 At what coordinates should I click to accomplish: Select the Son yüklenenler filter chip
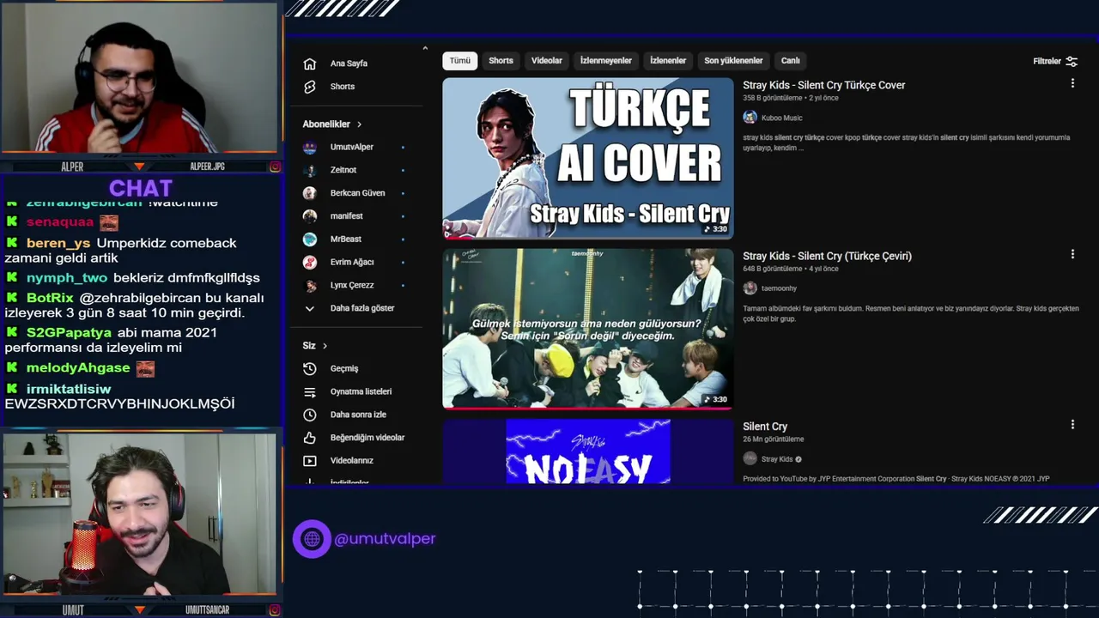pos(733,61)
